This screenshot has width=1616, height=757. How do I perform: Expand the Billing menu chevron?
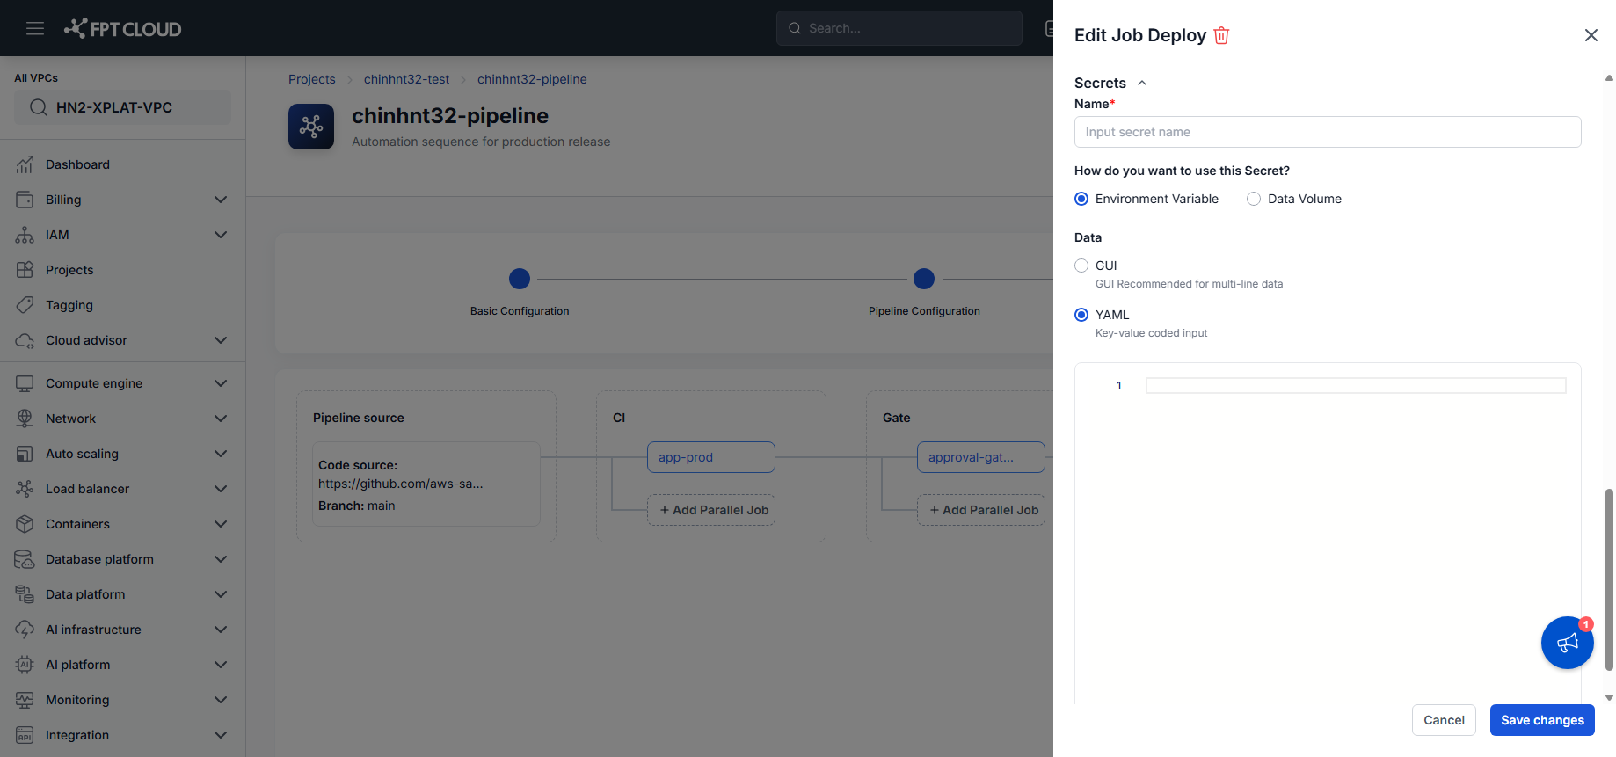coord(221,200)
